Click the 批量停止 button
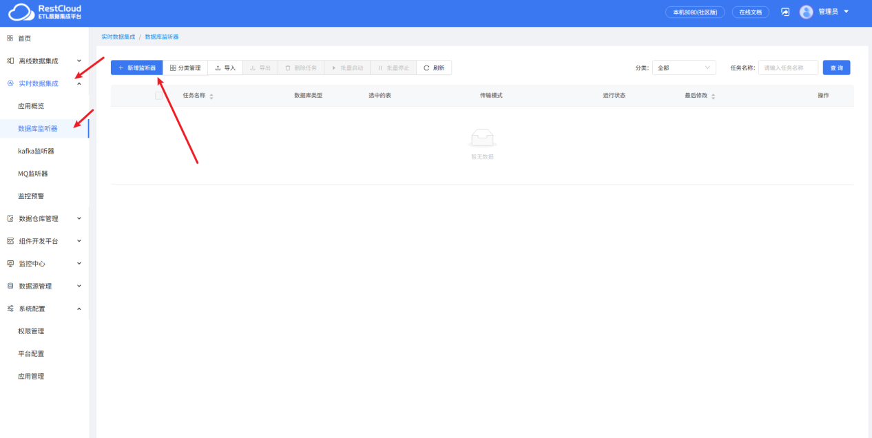The height and width of the screenshot is (438, 872). point(393,68)
